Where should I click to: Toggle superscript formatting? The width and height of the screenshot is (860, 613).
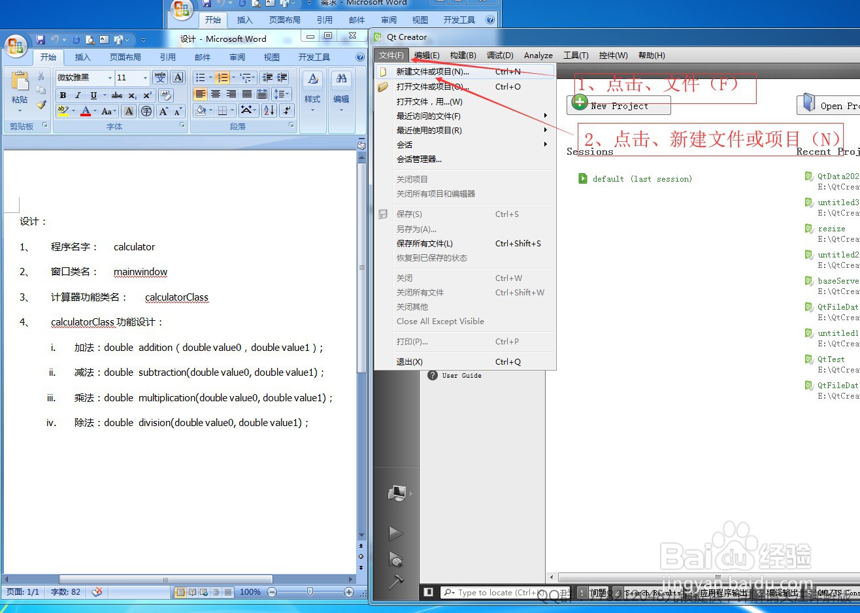click(x=147, y=95)
